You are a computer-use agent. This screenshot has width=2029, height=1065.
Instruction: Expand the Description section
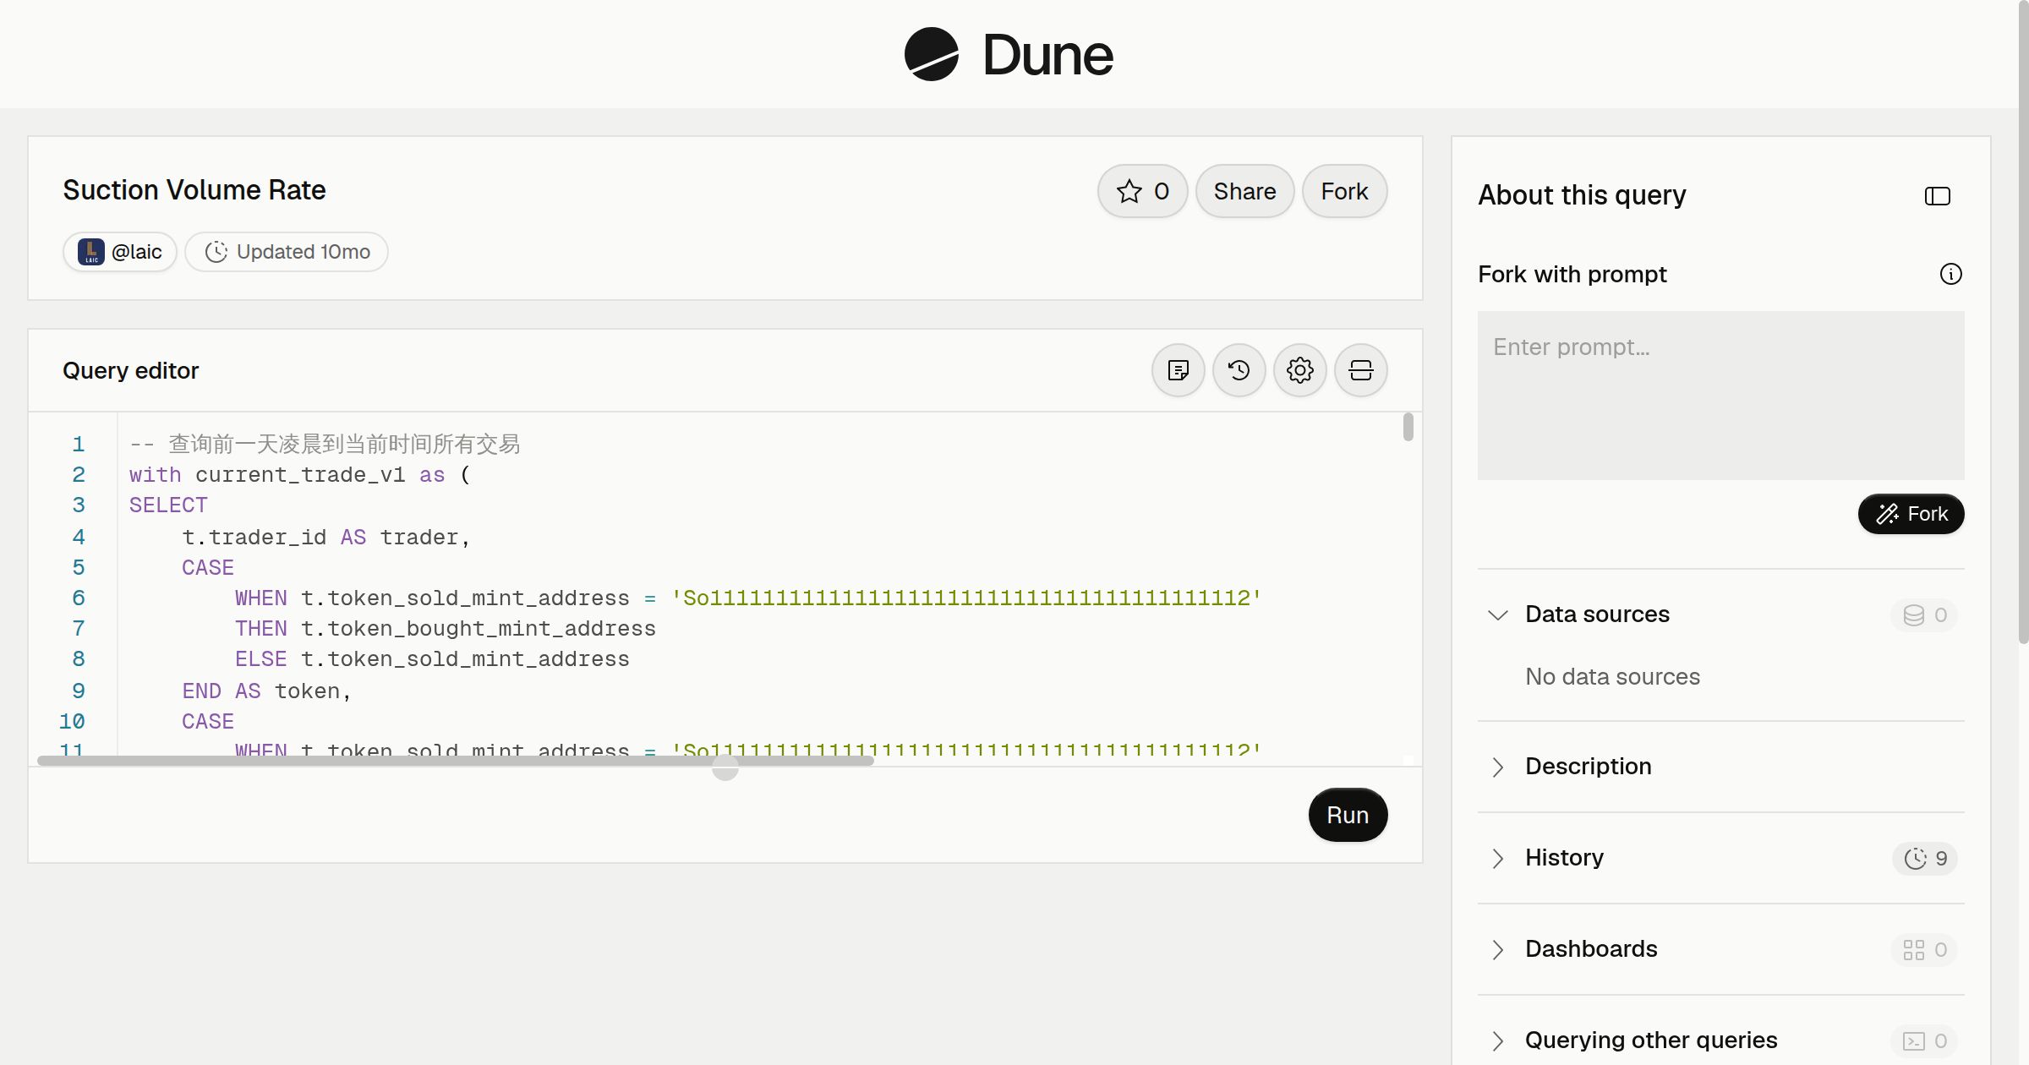(x=1498, y=767)
